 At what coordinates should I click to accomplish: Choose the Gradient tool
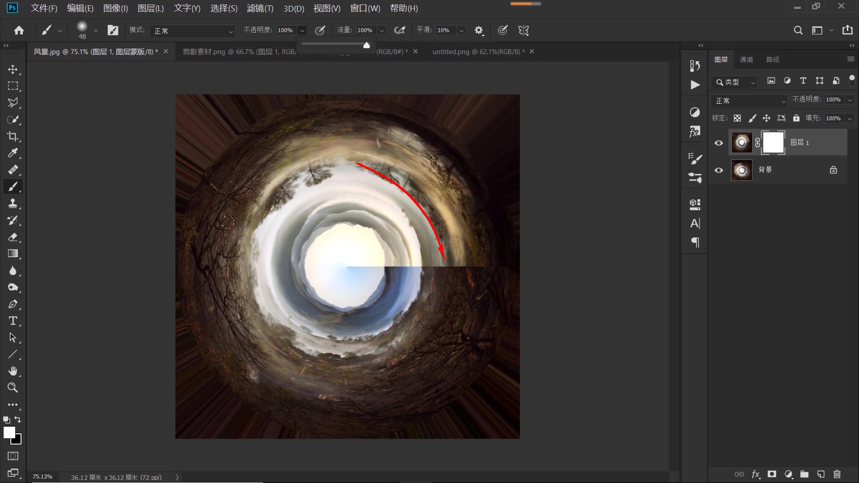pyautogui.click(x=13, y=254)
